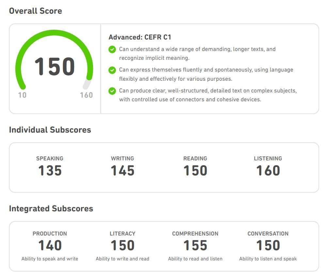Click the Literacy score 150

(122, 245)
